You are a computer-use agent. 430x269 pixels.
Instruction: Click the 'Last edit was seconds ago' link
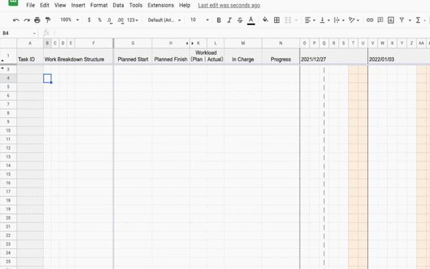pyautogui.click(x=229, y=5)
